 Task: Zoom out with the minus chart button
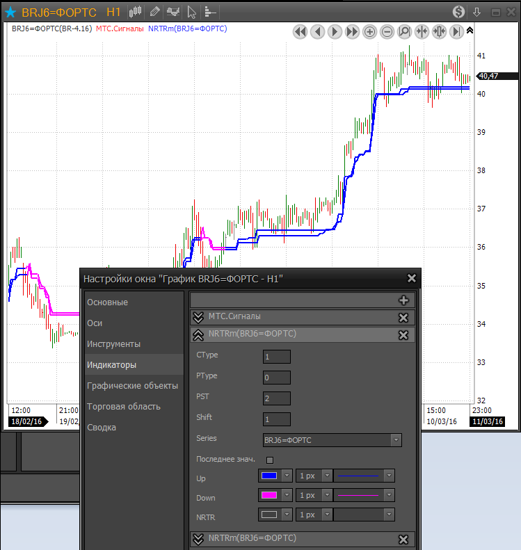[x=387, y=31]
